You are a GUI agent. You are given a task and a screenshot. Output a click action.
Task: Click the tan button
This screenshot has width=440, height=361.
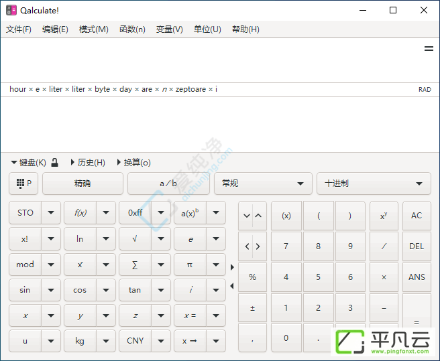[x=135, y=290]
